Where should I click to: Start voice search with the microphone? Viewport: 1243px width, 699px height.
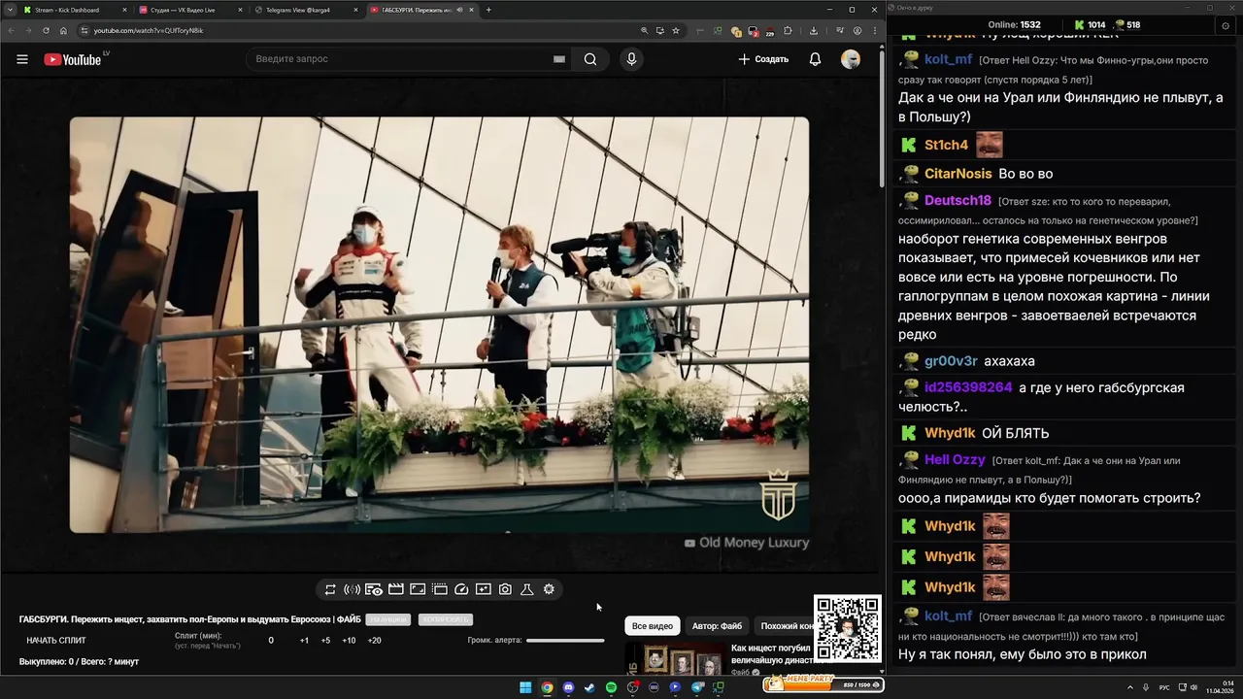pos(631,59)
